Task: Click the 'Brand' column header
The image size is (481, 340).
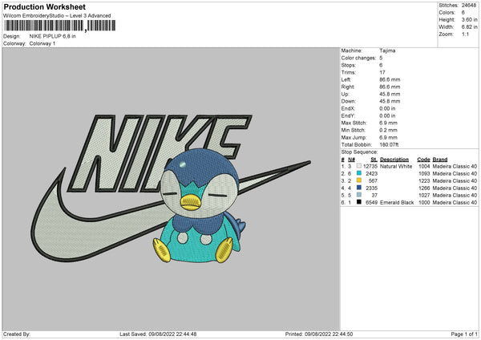Action: (440, 160)
